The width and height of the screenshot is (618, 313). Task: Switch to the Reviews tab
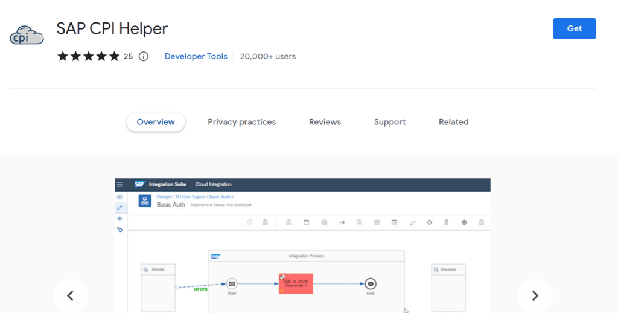[x=325, y=122]
